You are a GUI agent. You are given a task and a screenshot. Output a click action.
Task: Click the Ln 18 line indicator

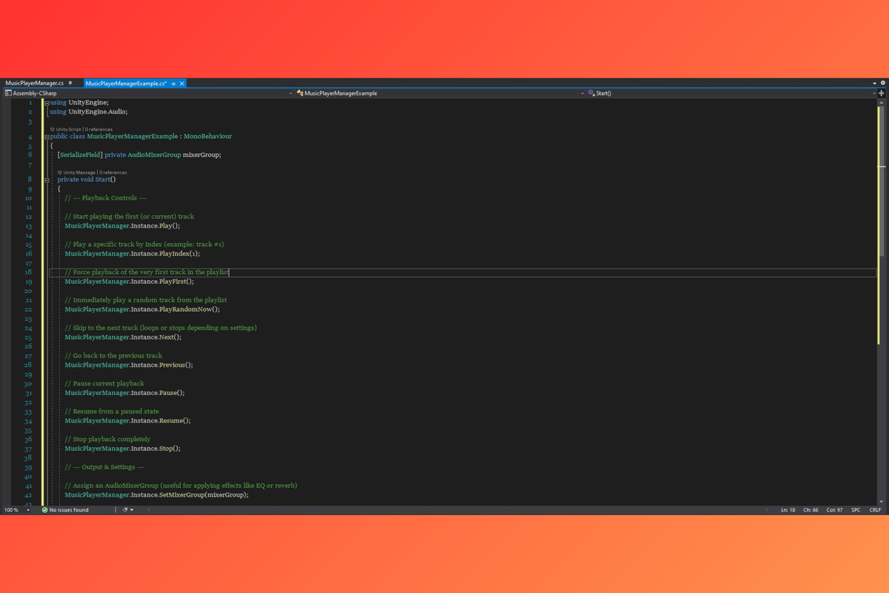coord(789,510)
